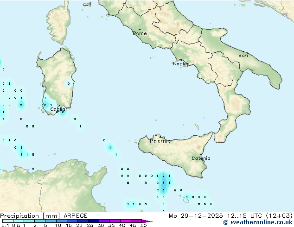This screenshot has height=227, width=294.
Task: Click the Bari city label
Action: coord(243,56)
